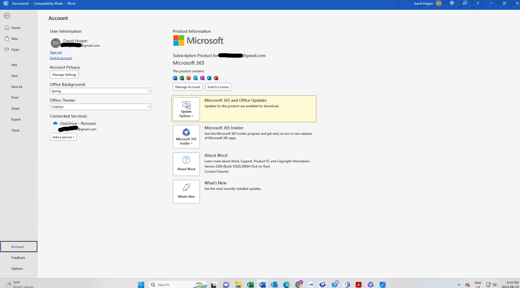Click the Sign out link
520x288 pixels.
(x=56, y=52)
